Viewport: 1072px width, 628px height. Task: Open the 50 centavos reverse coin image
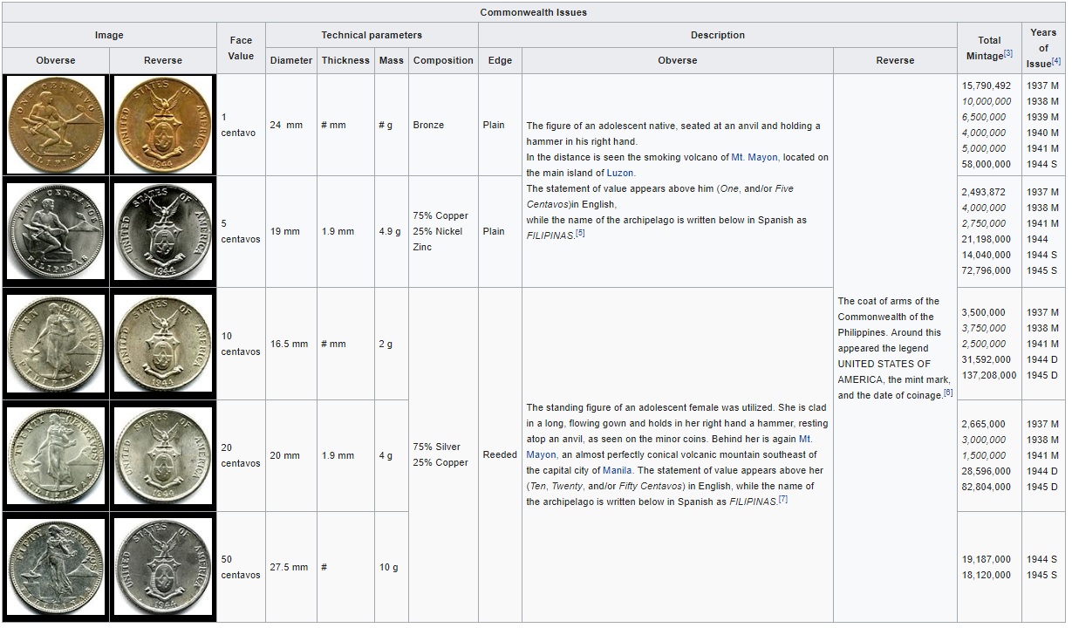(x=163, y=567)
